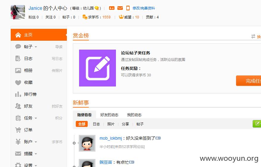The image size is (261, 167).
Task: Click the heart icon for 收藏
Action: [x=18, y=83]
